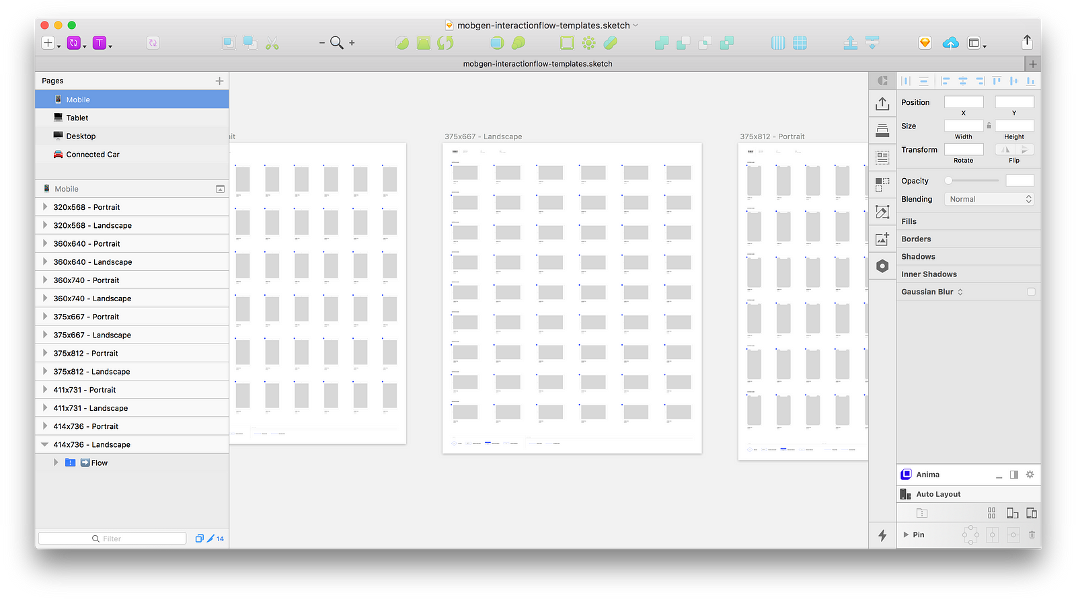Screen dimensions: 1076x599
Task: Click the green Rotate arrows icon
Action: (x=445, y=43)
